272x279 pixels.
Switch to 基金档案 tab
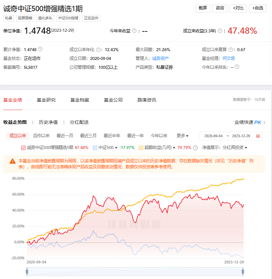[x=80, y=100]
